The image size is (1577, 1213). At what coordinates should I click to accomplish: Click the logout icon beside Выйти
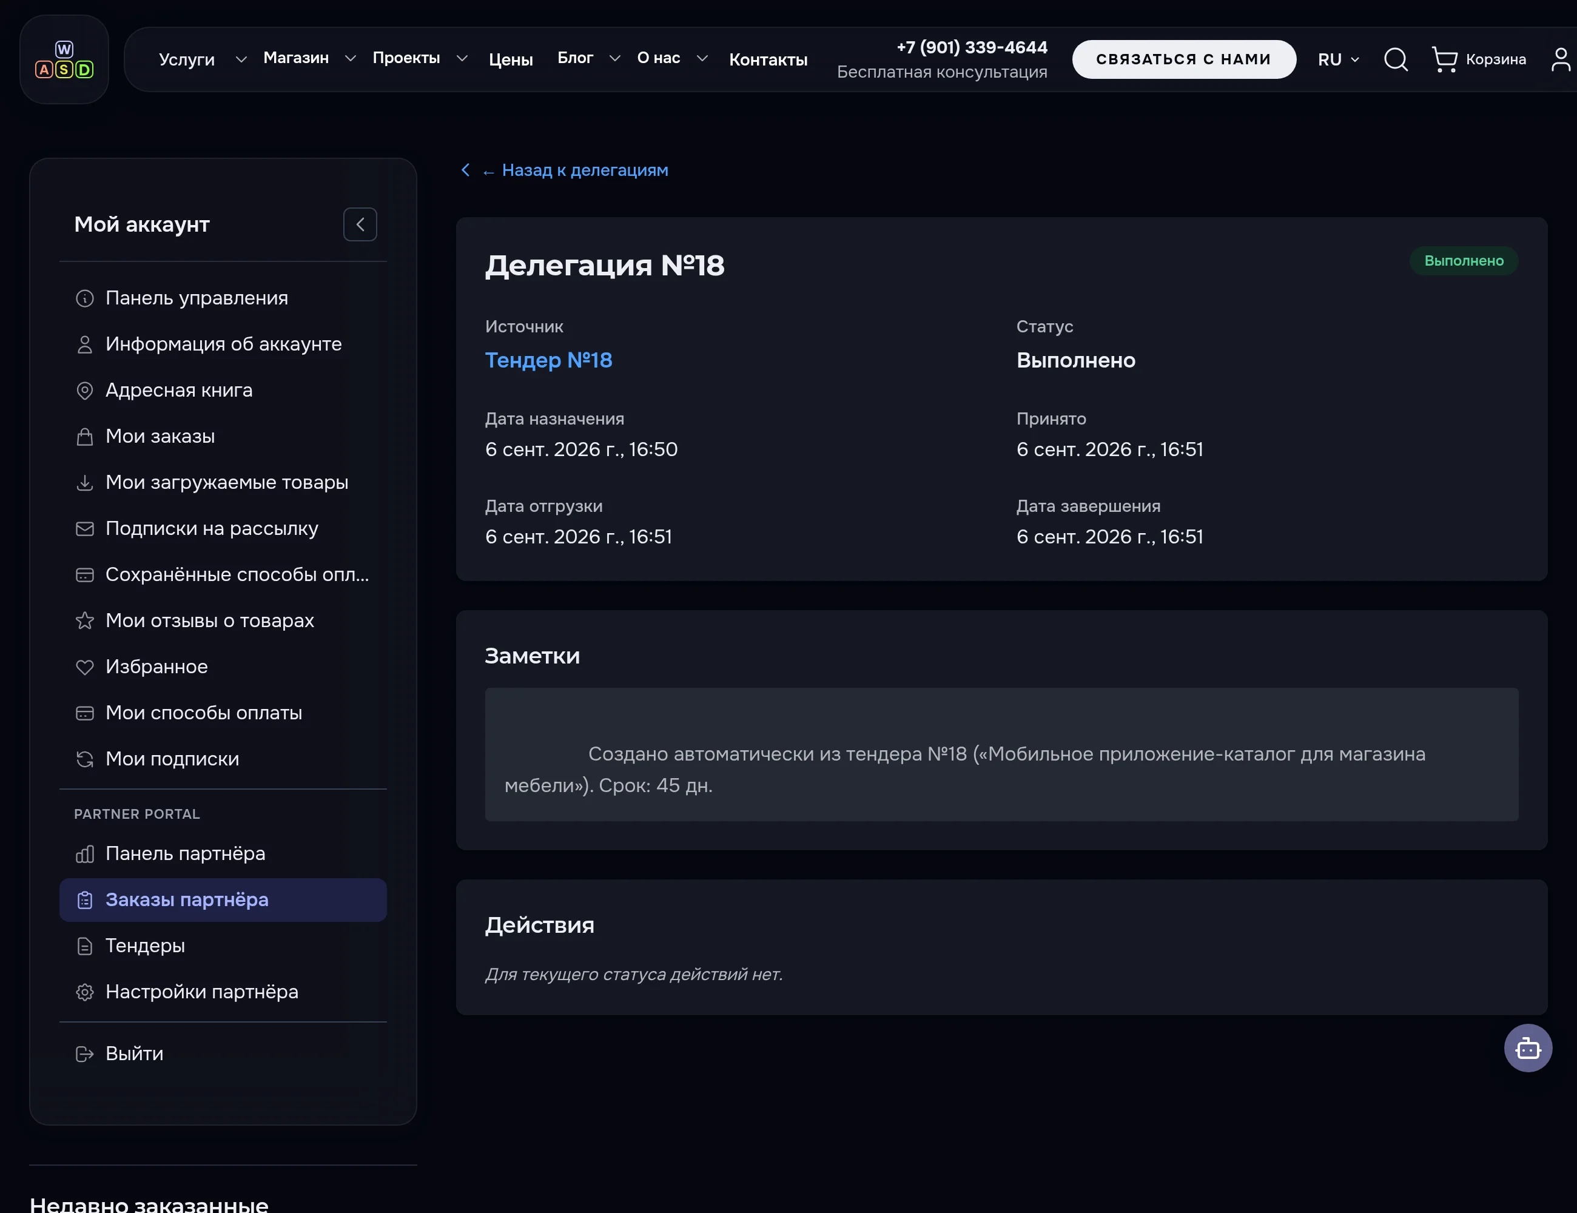click(84, 1054)
